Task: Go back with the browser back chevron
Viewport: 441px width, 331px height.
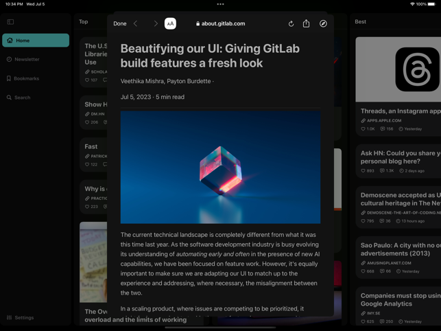Action: [136, 23]
